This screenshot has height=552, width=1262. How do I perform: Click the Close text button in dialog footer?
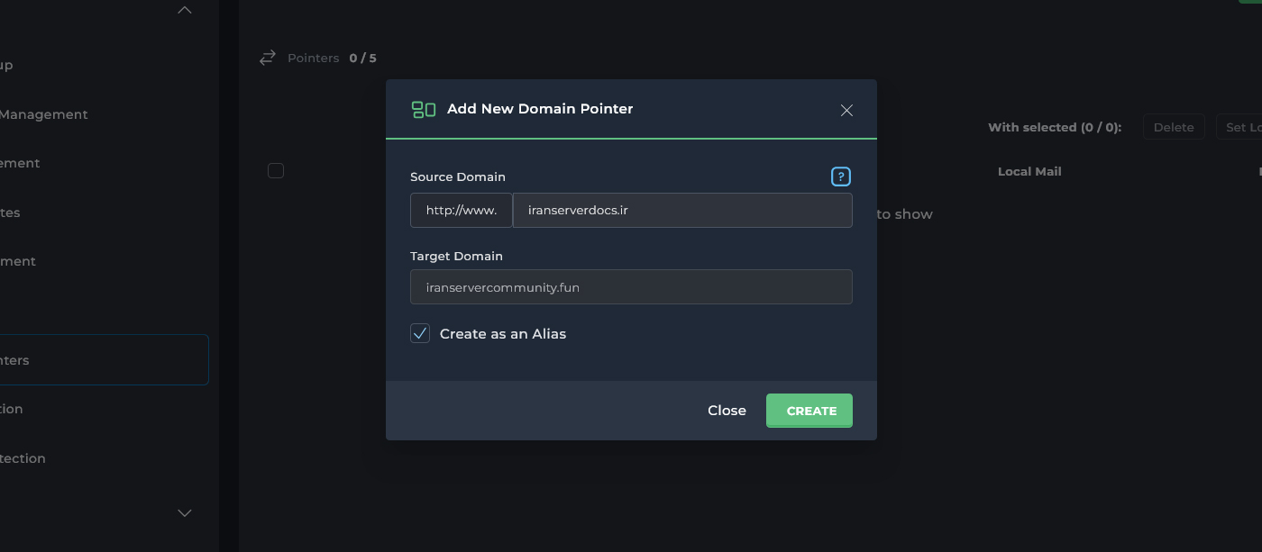pyautogui.click(x=727, y=411)
